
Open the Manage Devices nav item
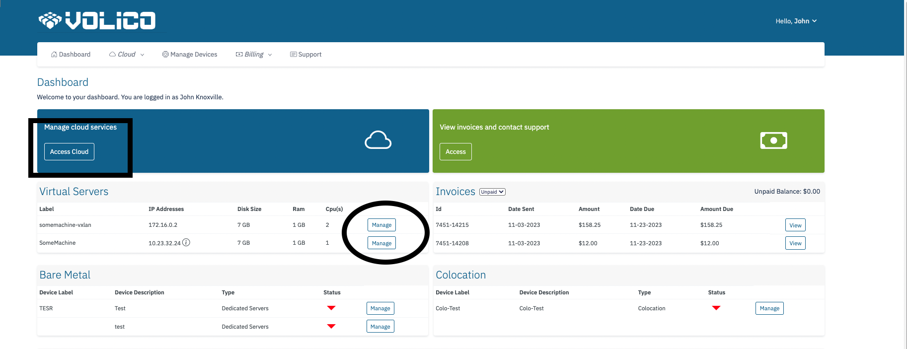click(x=190, y=55)
